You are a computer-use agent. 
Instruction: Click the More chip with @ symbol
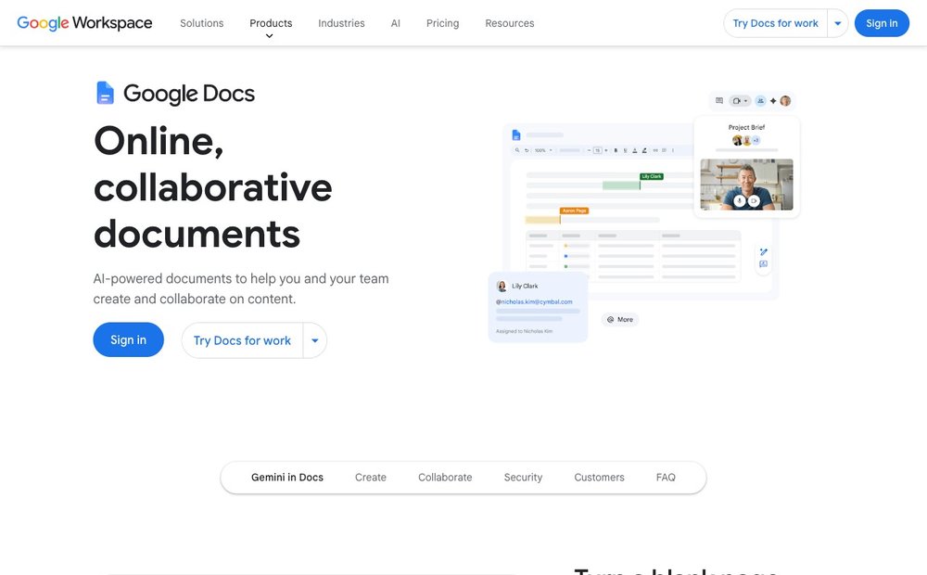[x=620, y=319]
